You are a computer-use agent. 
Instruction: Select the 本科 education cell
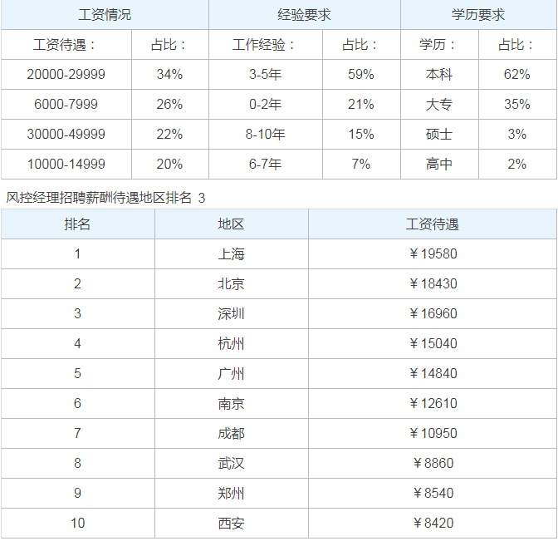[x=439, y=75]
